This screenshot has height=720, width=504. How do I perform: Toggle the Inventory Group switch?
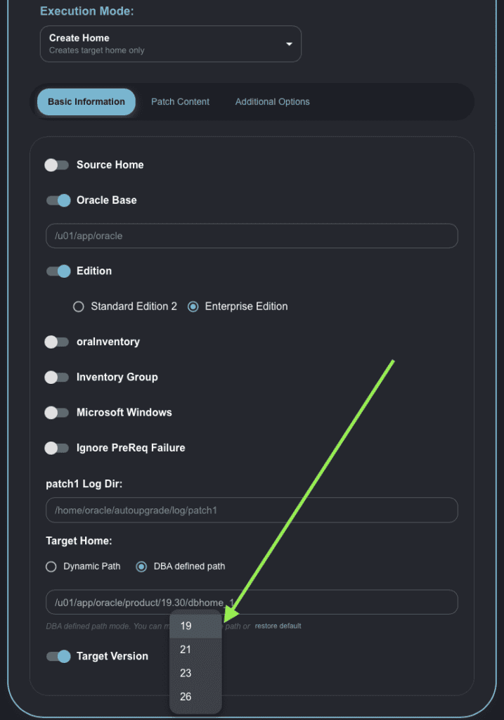[x=58, y=378]
